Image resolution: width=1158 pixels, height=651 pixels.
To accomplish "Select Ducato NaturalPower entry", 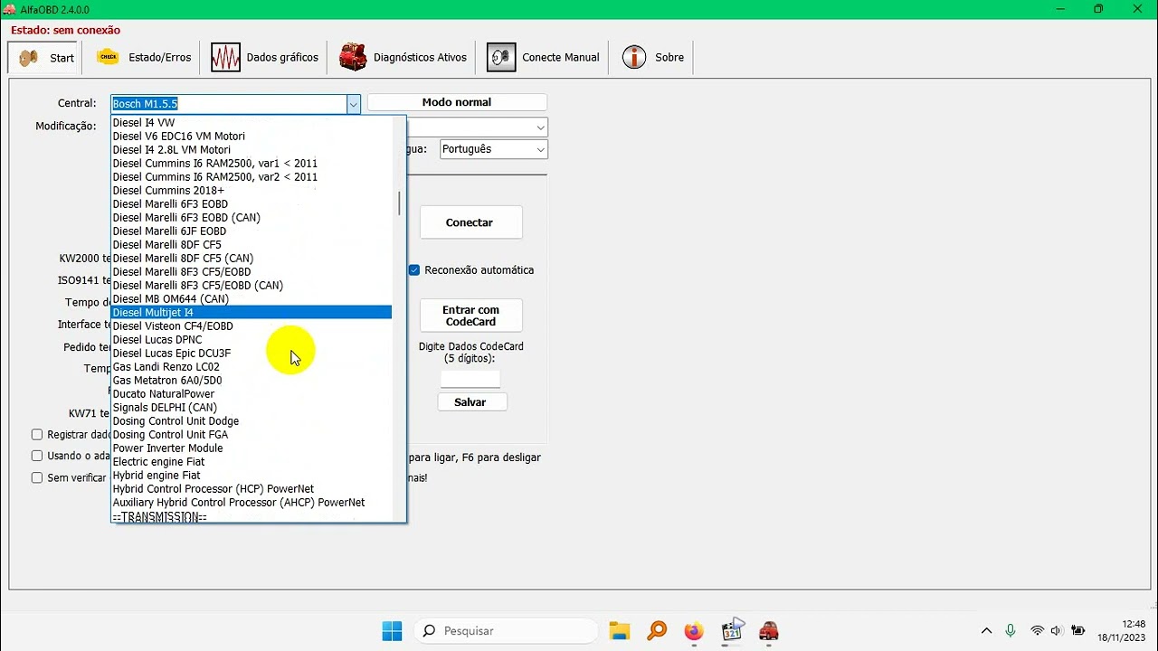I will point(252,394).
